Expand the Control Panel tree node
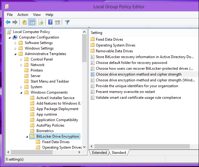Image resolution: width=199 pixels, height=167 pixels. (21, 59)
